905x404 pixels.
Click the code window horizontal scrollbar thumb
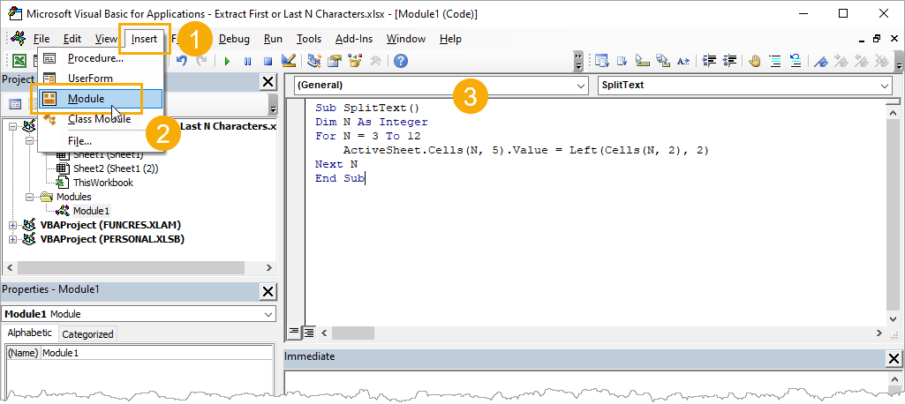[x=352, y=333]
